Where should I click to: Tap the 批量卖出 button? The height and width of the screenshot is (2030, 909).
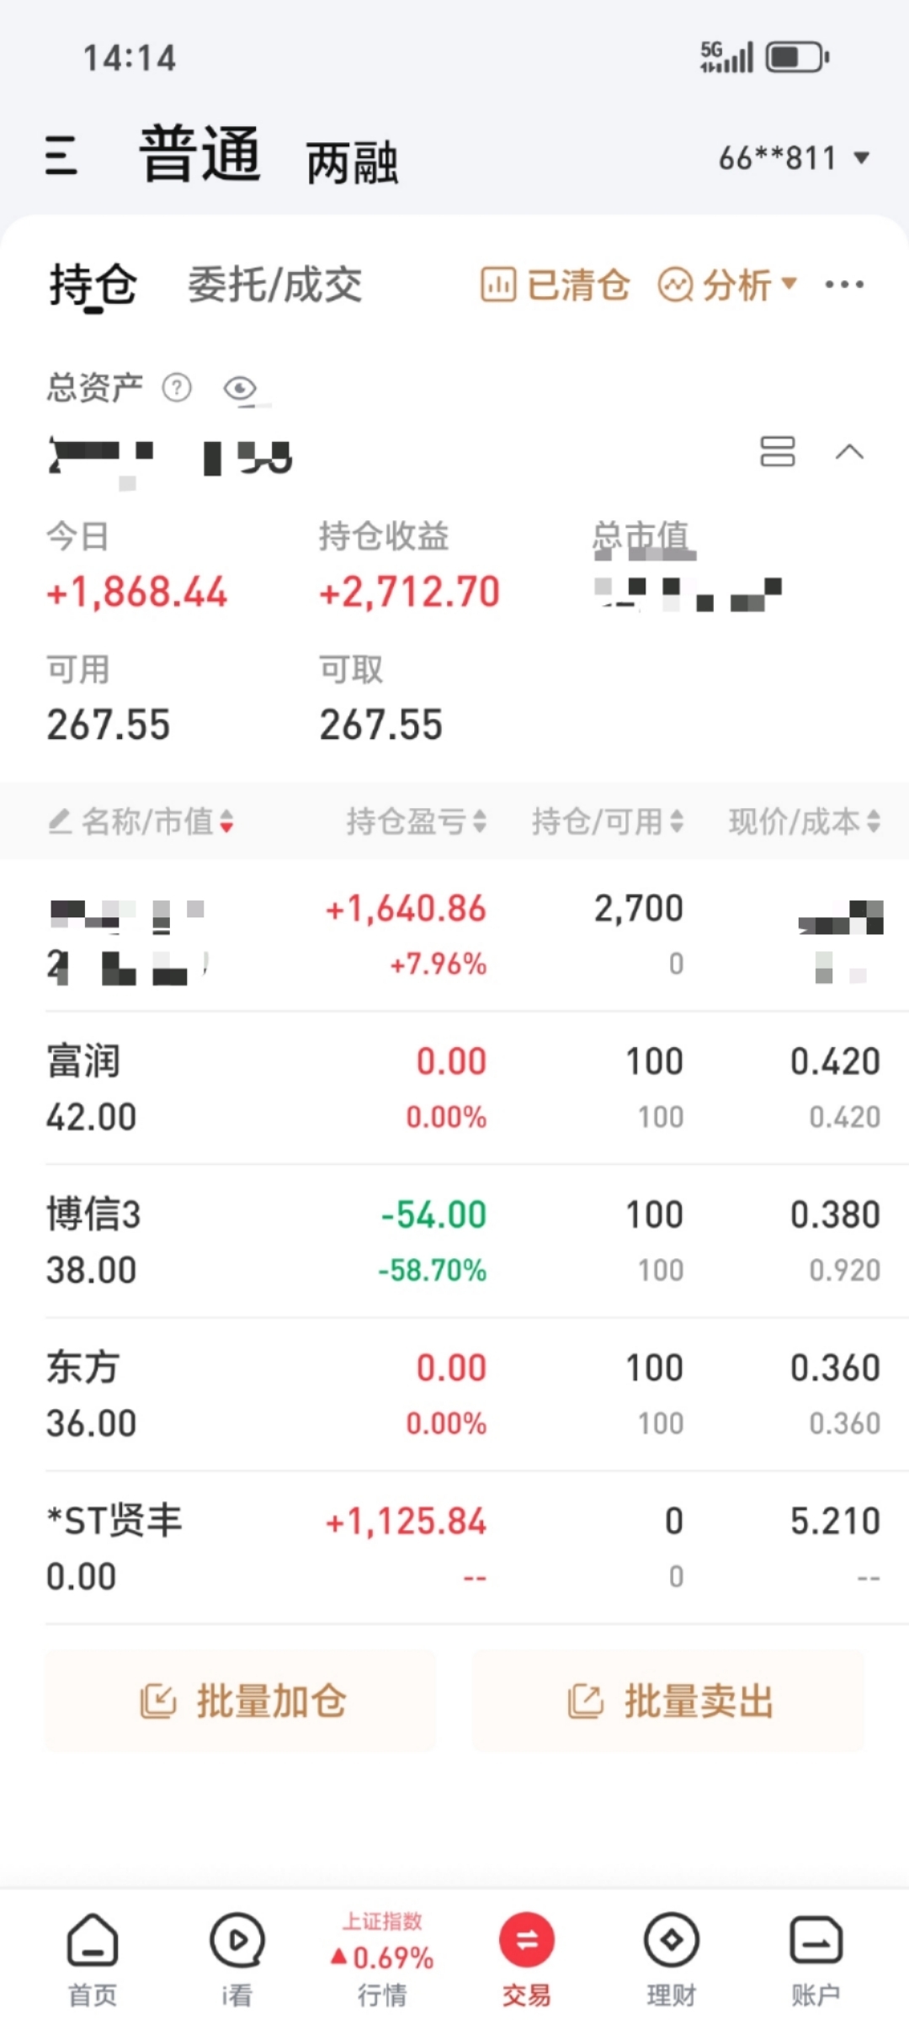tap(668, 1701)
